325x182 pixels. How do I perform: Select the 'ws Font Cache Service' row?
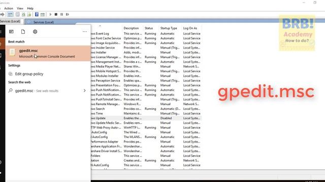(146, 38)
